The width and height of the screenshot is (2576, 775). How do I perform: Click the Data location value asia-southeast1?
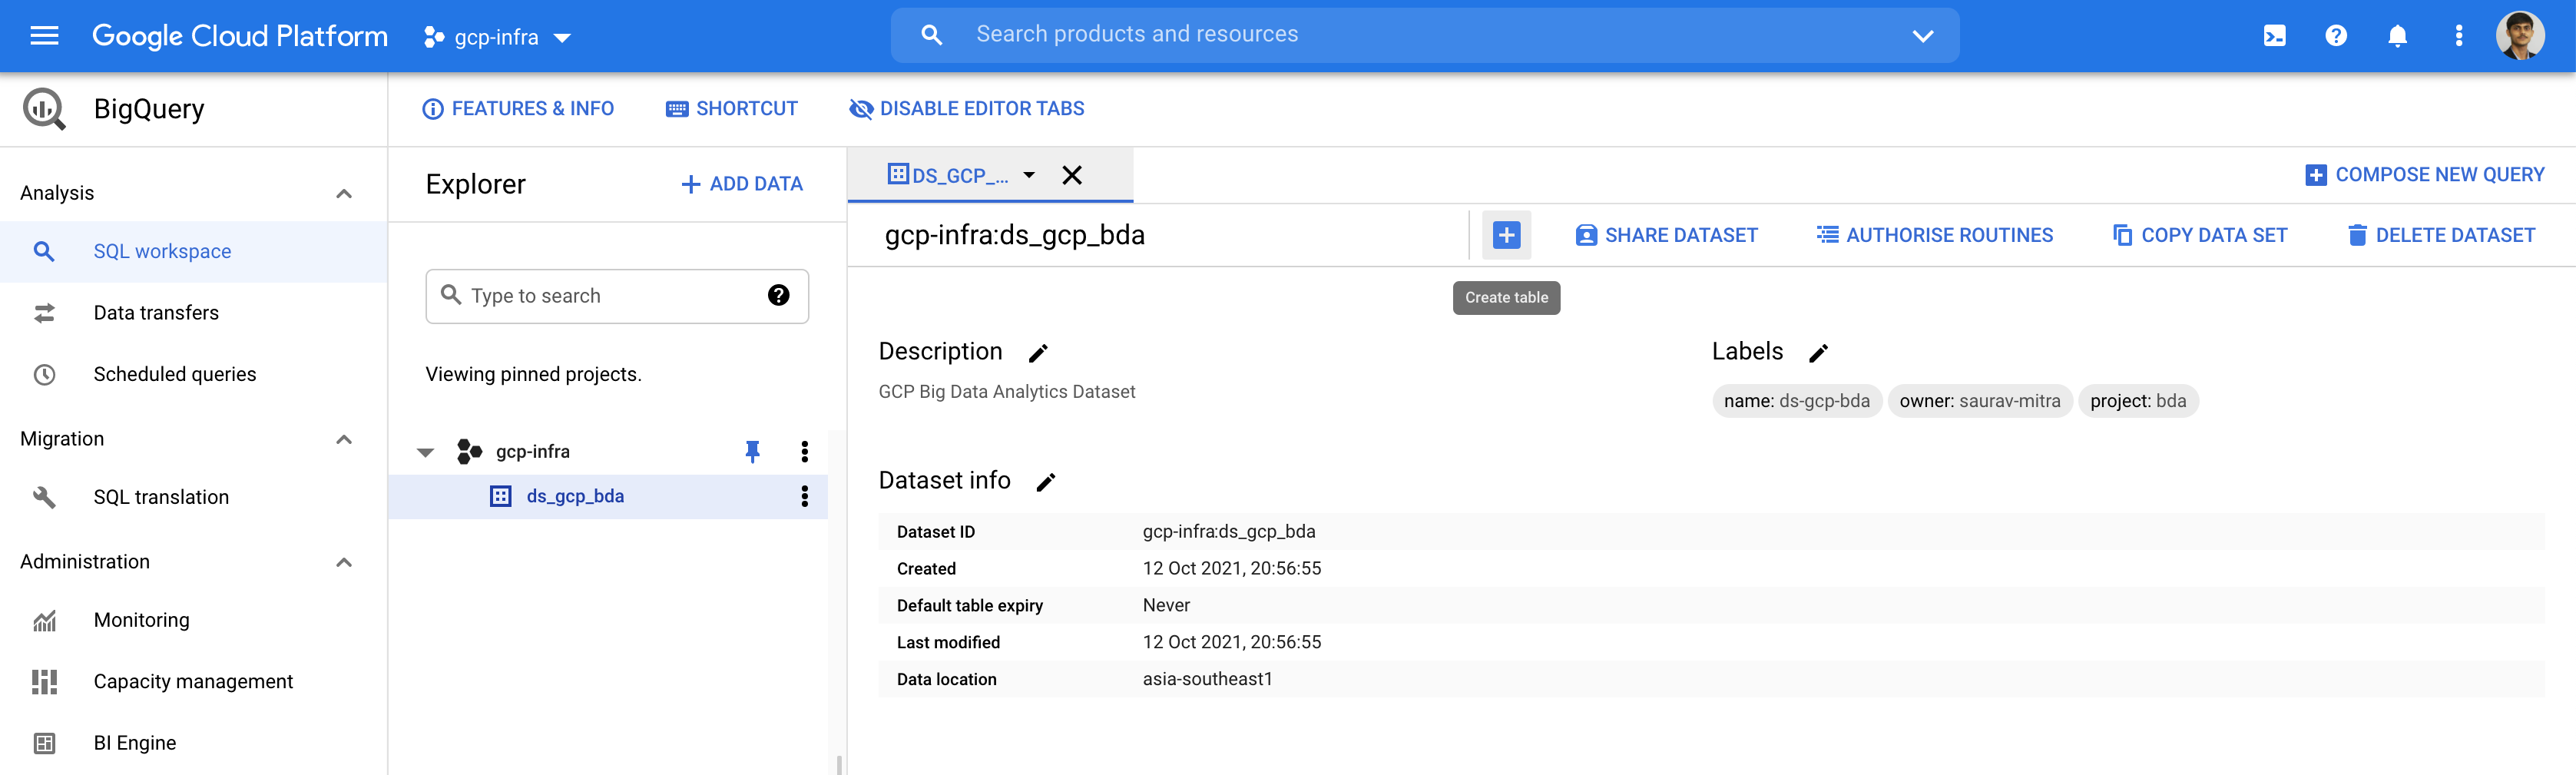click(1207, 679)
